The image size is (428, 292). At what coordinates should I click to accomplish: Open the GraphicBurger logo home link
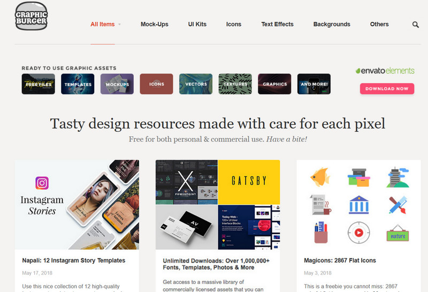(31, 16)
